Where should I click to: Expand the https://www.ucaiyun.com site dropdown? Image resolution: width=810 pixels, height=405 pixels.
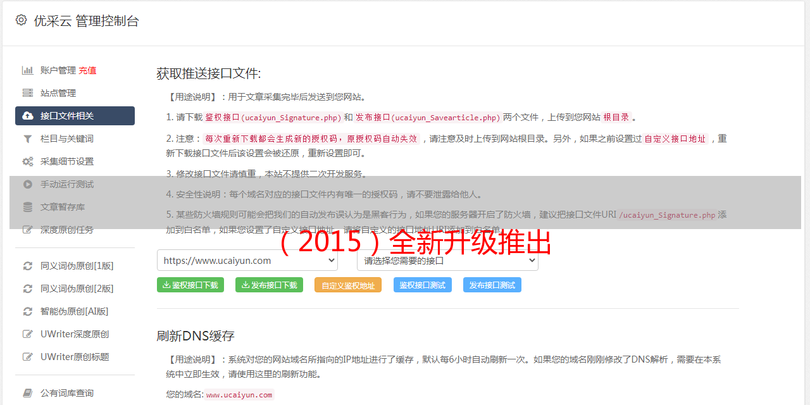coord(247,260)
